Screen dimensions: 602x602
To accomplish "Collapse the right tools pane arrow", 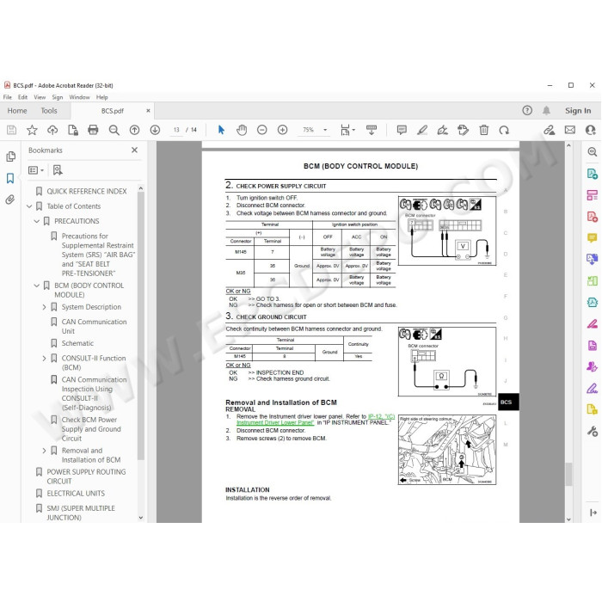I will click(x=593, y=513).
